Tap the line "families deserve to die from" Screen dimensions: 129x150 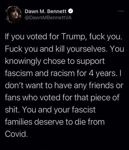tap(55, 122)
